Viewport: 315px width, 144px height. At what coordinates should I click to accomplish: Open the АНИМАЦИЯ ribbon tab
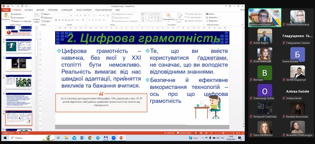[67, 10]
